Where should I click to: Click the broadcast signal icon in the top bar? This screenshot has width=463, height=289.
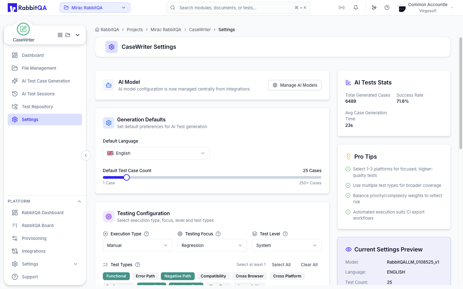click(341, 8)
